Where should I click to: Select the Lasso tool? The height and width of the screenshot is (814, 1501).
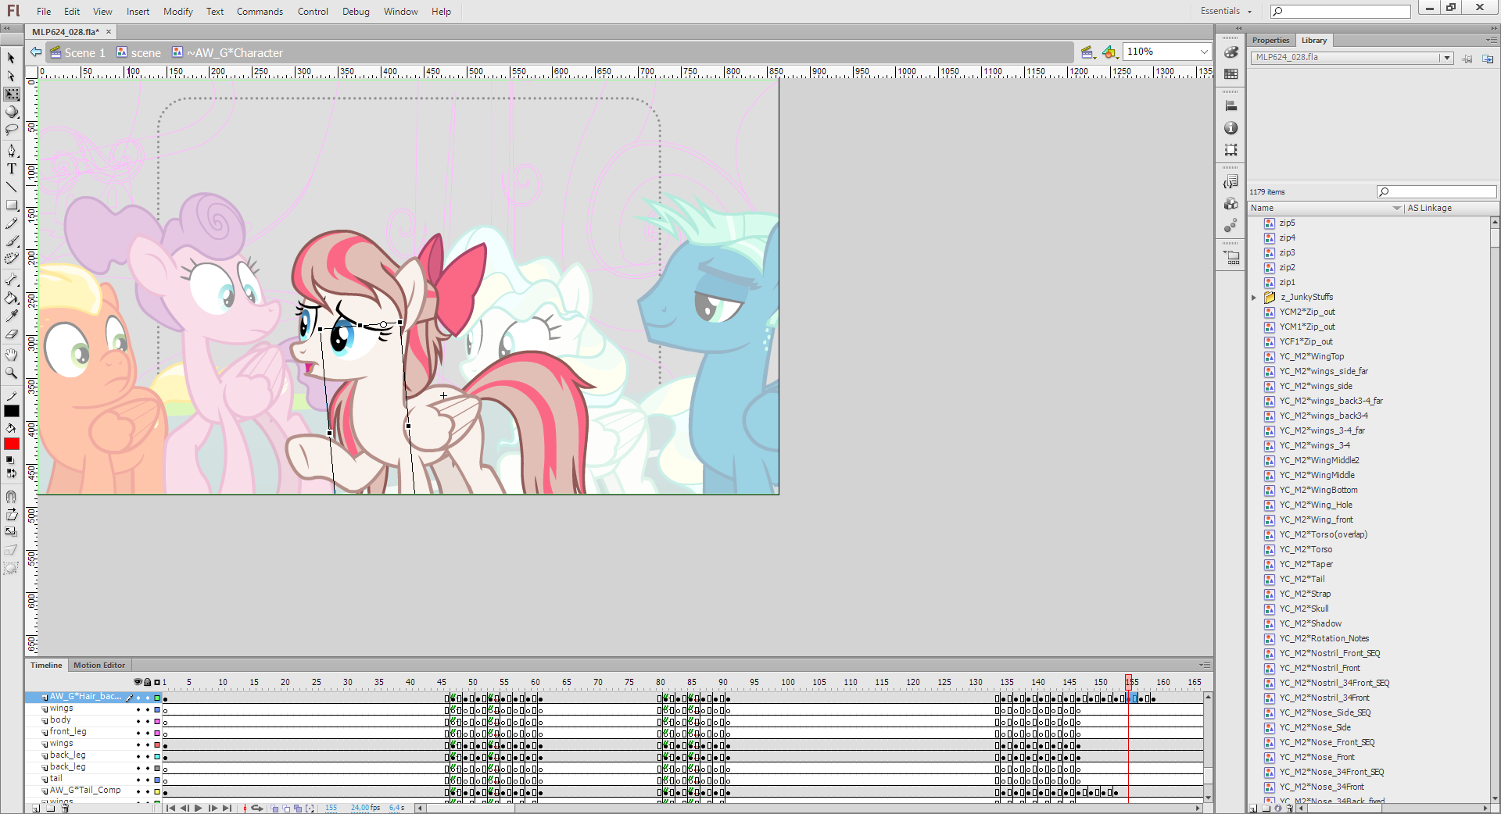point(11,130)
